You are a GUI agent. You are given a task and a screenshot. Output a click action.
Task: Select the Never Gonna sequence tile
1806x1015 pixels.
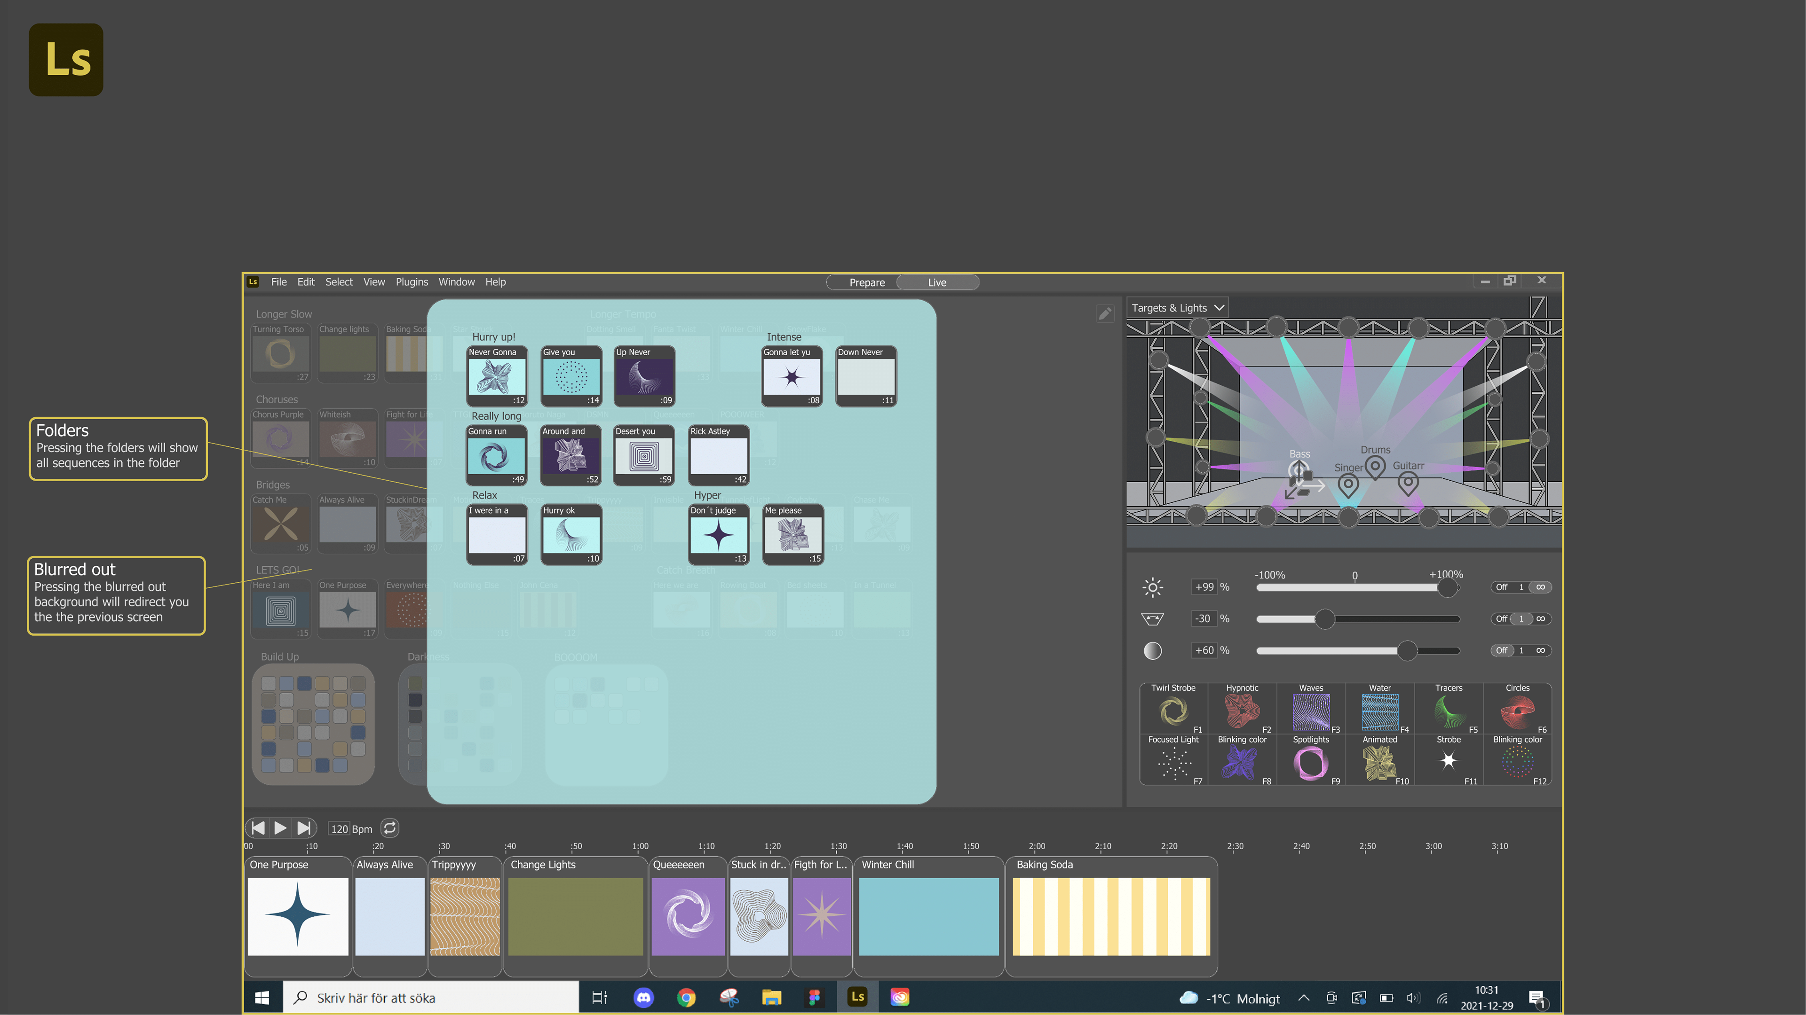(x=496, y=376)
